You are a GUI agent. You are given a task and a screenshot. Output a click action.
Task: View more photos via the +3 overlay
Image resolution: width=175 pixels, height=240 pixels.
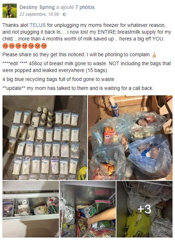pyautogui.click(x=144, y=209)
